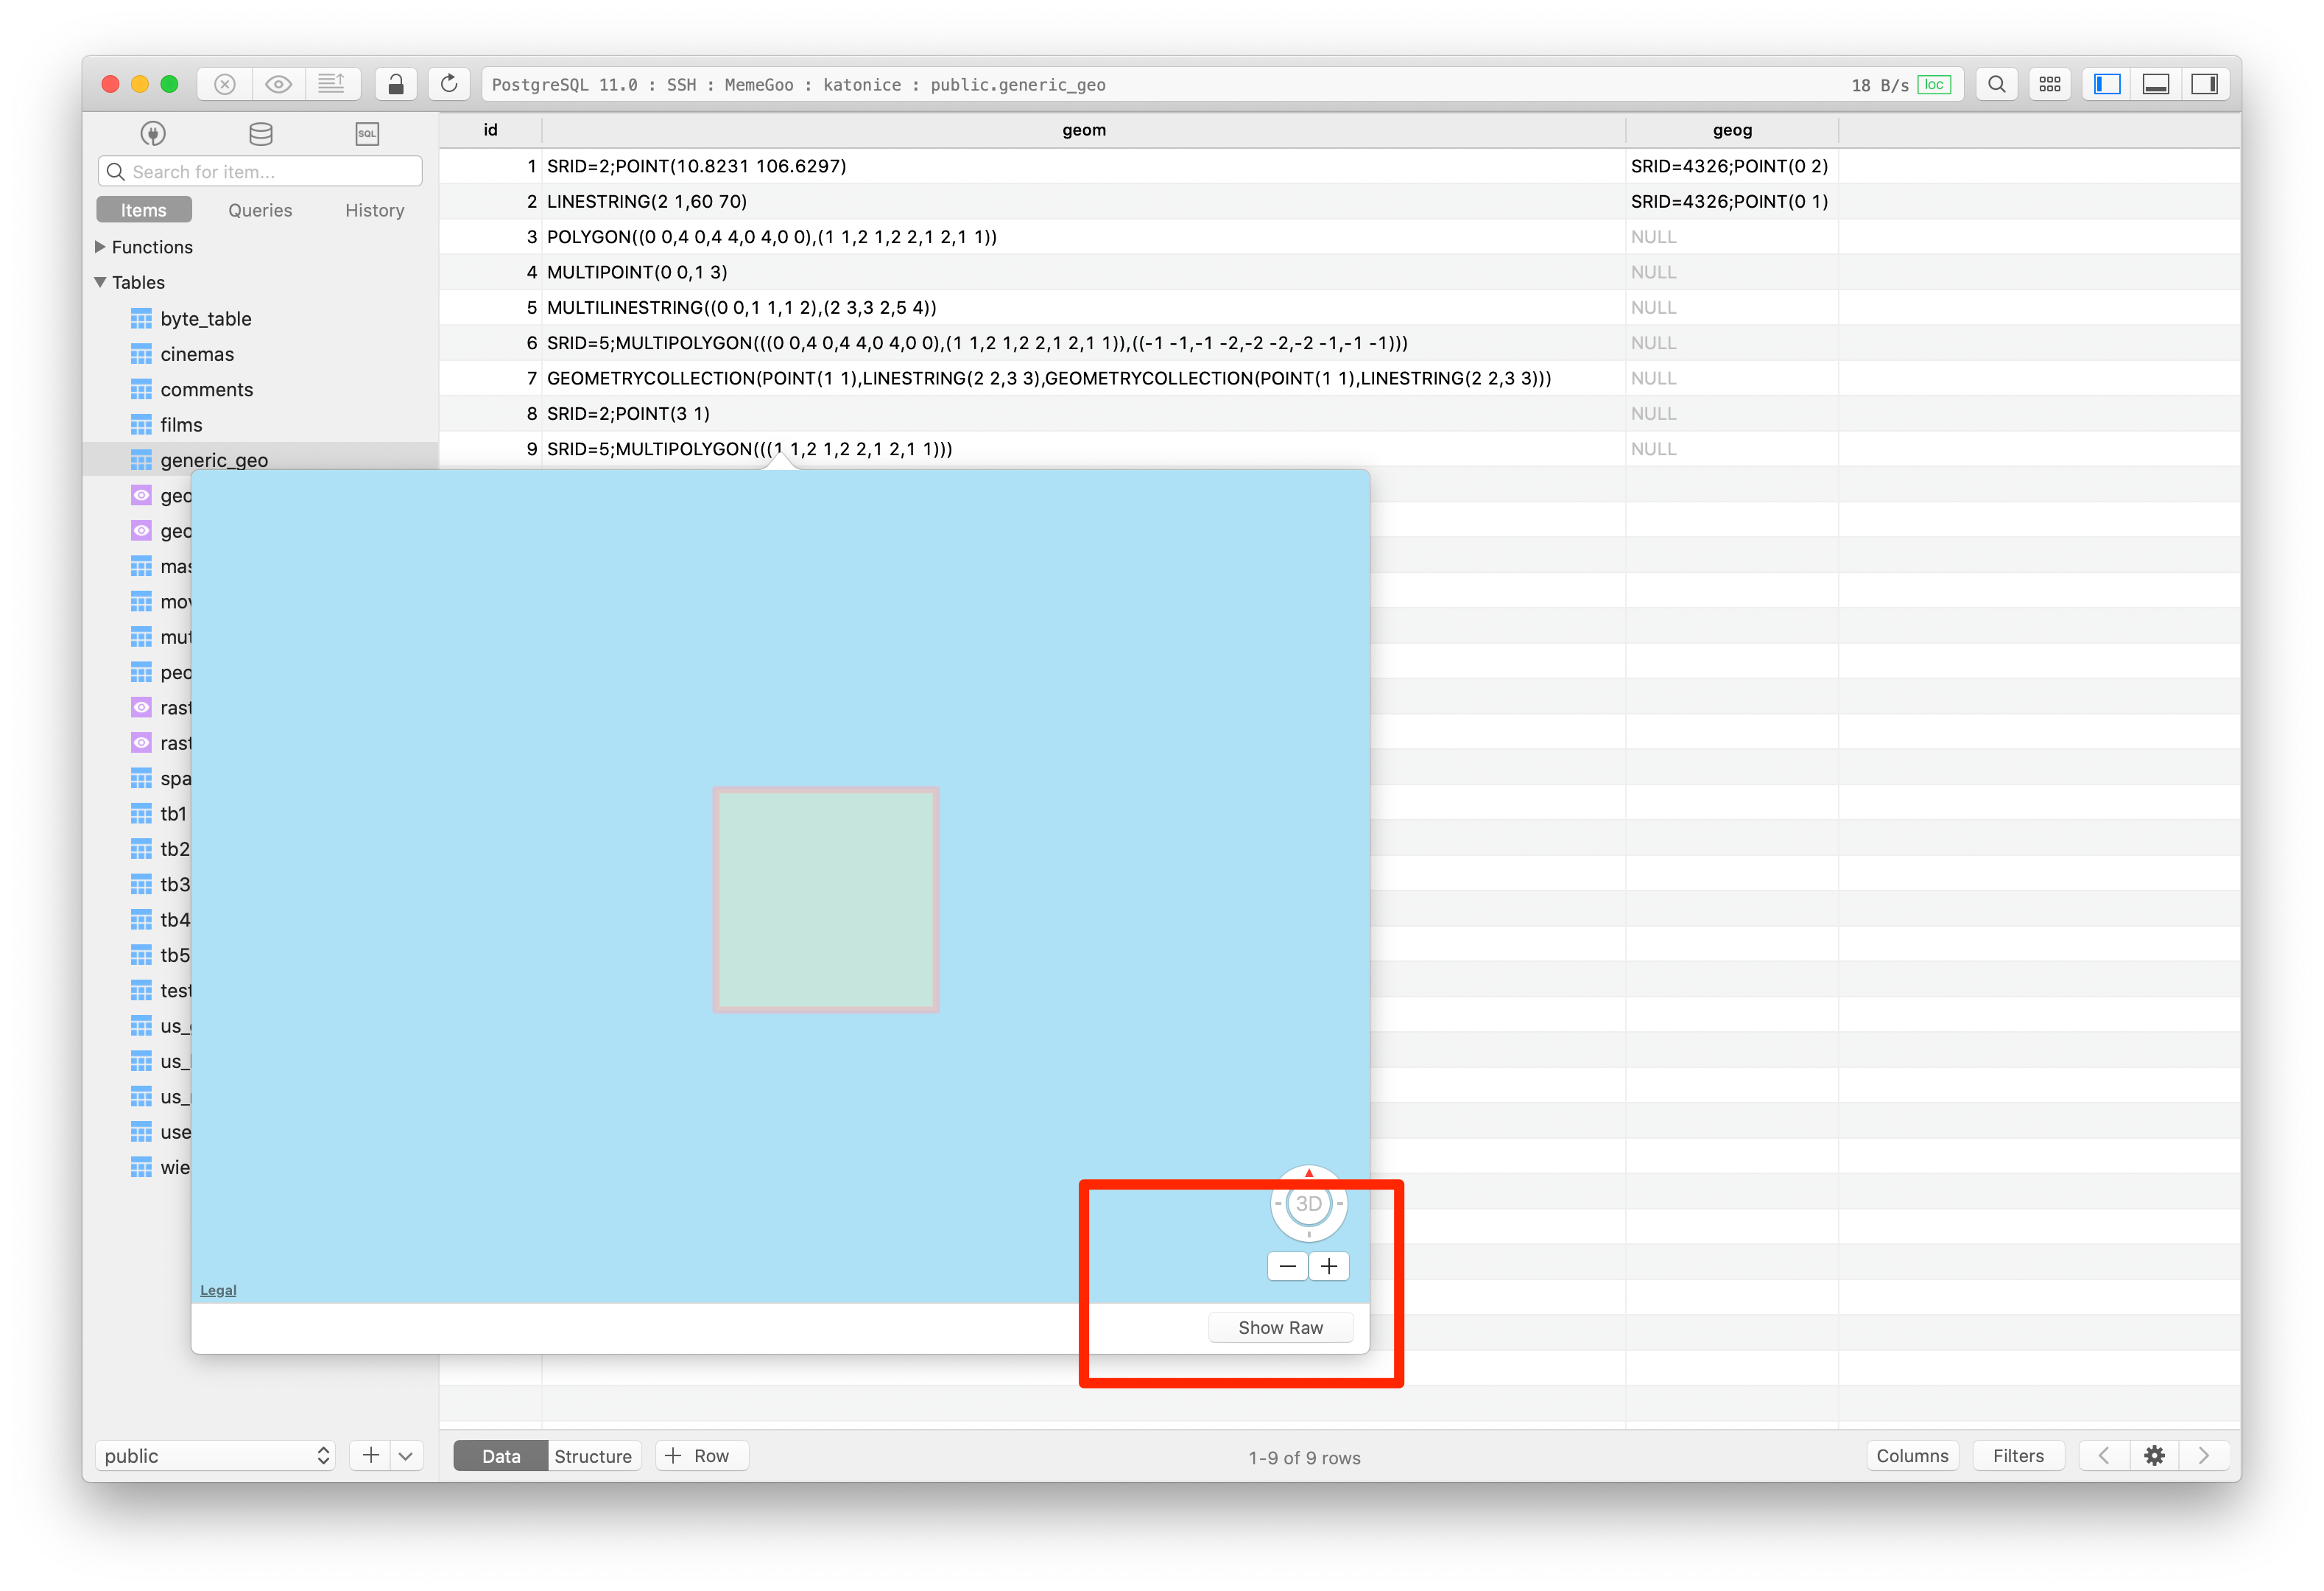
Task: Click the search magnifier in the toolbar
Action: (x=1996, y=84)
